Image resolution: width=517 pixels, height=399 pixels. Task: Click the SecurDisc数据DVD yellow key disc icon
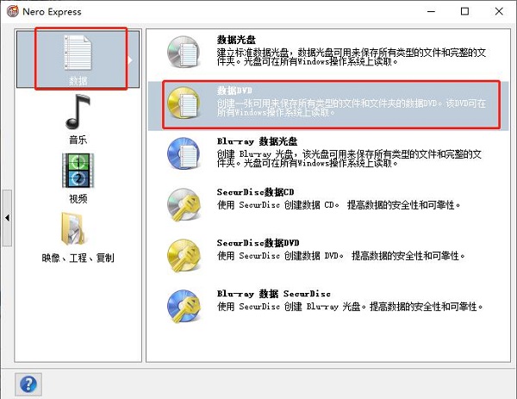click(184, 255)
